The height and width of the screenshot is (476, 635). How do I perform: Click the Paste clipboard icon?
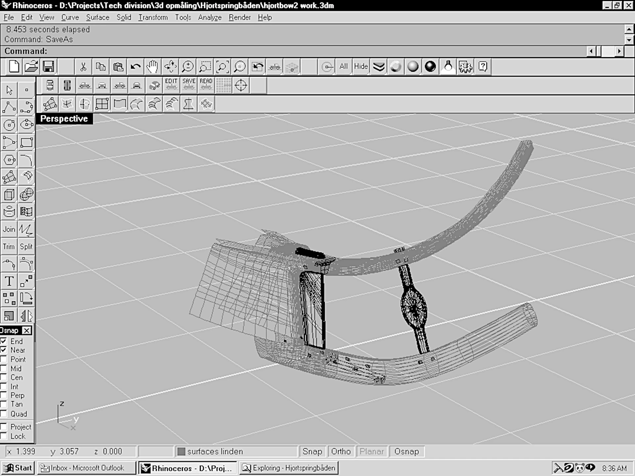click(118, 67)
